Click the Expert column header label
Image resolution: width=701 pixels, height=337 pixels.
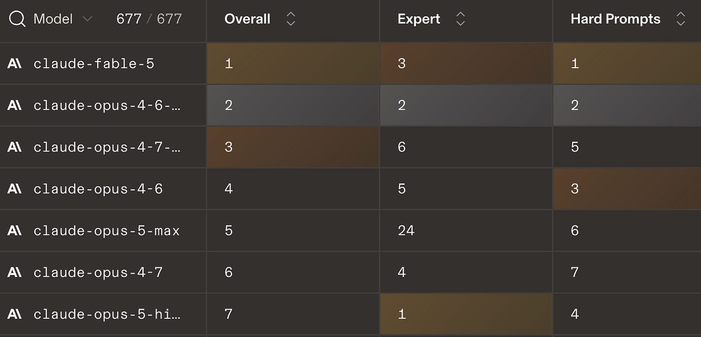(x=419, y=19)
